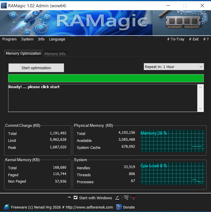Click the green optimization progress bar
The width and height of the screenshot is (211, 212).
click(x=106, y=78)
